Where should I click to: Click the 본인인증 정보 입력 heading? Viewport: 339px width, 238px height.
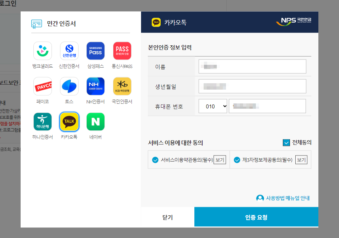coord(170,47)
